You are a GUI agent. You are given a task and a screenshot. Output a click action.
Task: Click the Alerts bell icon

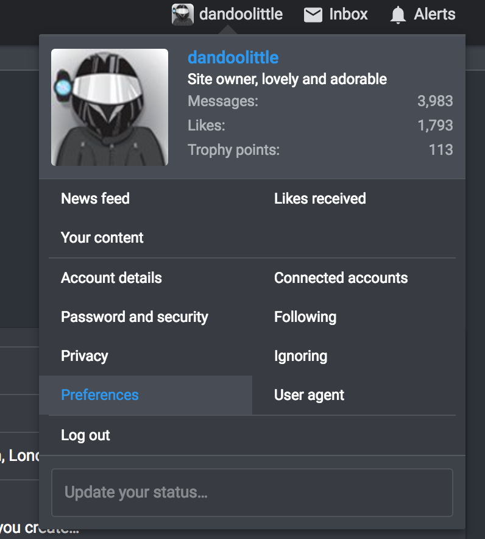[398, 15]
